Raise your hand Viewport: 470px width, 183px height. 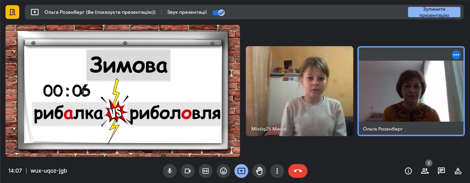click(x=259, y=171)
